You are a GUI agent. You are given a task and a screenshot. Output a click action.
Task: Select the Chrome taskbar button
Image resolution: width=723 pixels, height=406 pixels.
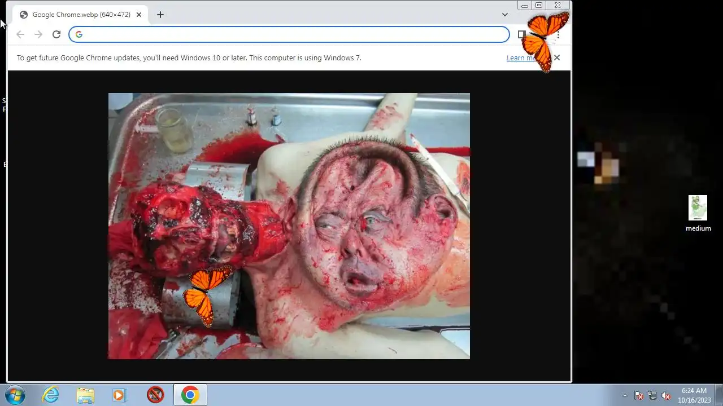tap(190, 395)
